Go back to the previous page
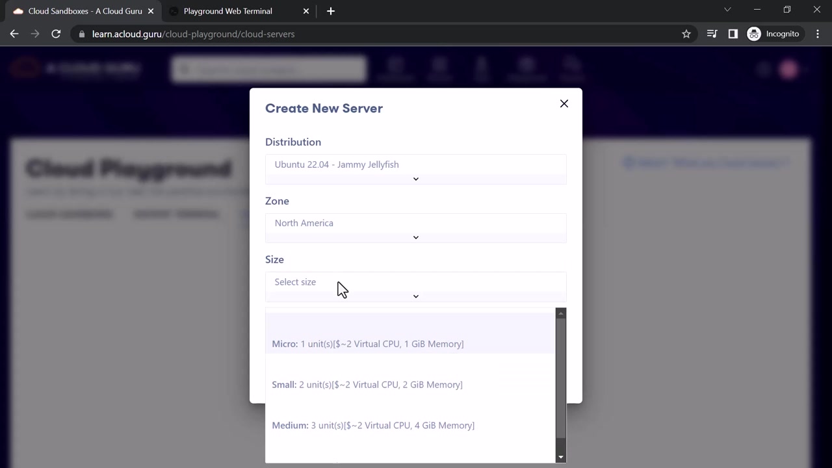Image resolution: width=832 pixels, height=468 pixels. tap(14, 34)
